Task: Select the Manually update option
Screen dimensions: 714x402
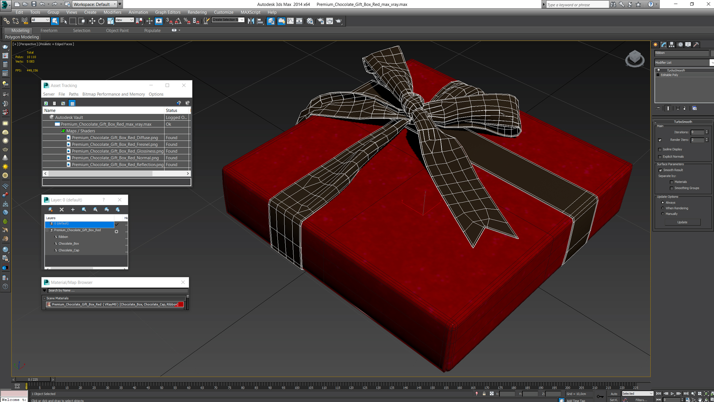Action: [x=663, y=214]
